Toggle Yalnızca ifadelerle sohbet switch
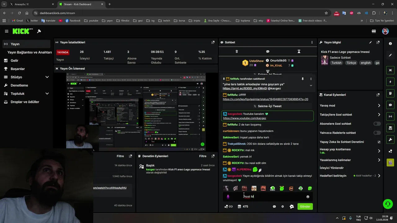The image size is (397, 223). point(377,133)
